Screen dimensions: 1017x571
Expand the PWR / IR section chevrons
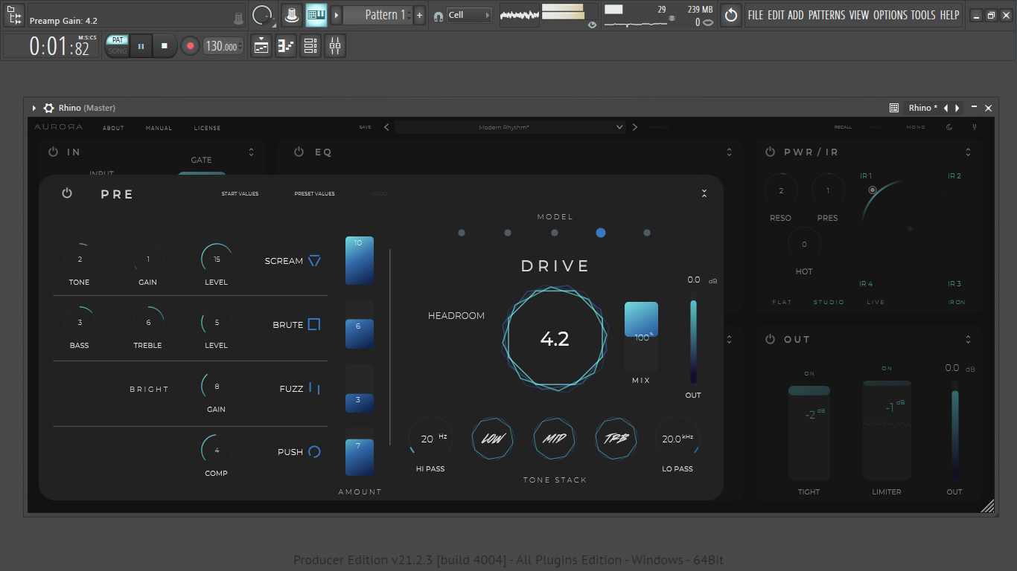968,152
